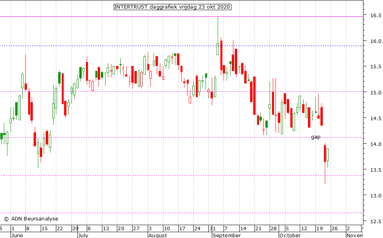Click the chart title INTERTRUST daggrafiek vrijdag 23 okt 2020
This screenshot has width=383, height=238.
pyautogui.click(x=172, y=7)
